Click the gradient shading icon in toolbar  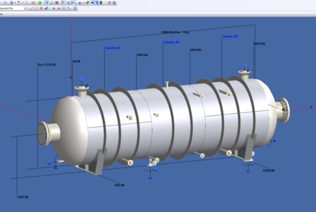(101, 2)
